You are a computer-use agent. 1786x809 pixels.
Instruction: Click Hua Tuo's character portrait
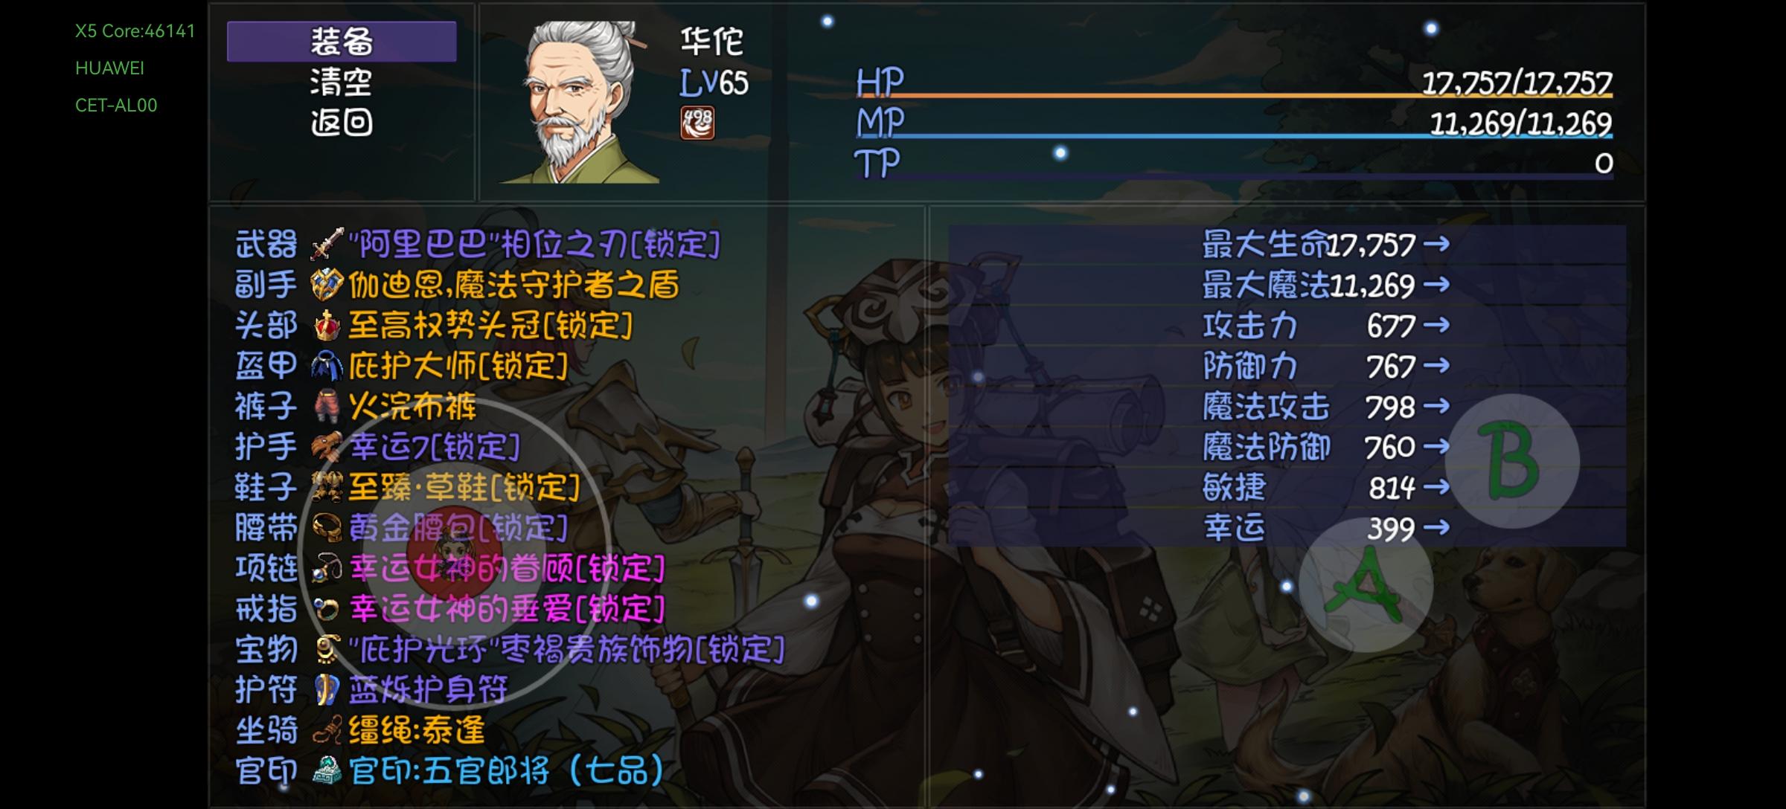pyautogui.click(x=580, y=102)
